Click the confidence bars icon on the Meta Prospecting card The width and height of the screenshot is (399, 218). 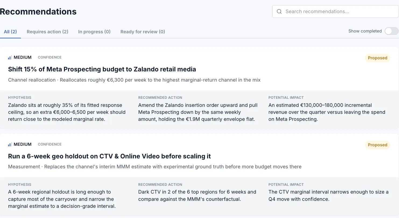[x=10, y=57]
